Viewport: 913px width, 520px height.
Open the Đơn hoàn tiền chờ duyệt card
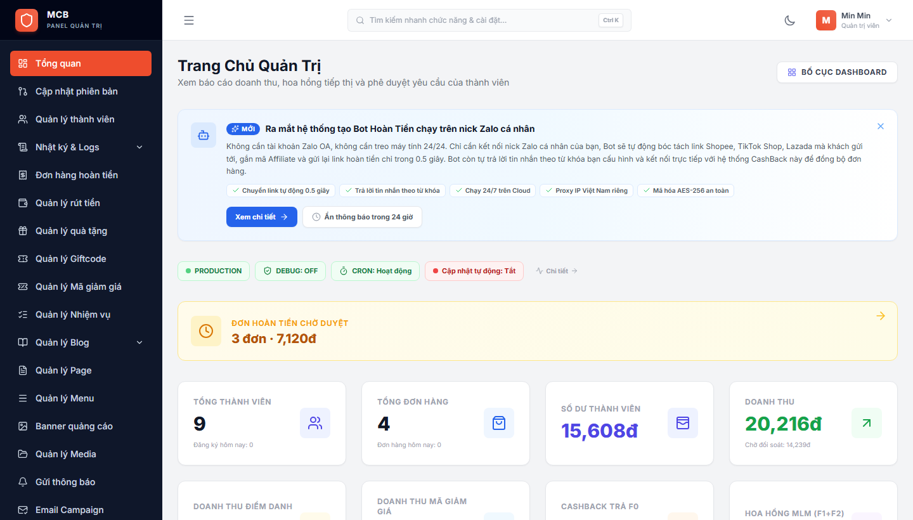click(538, 331)
